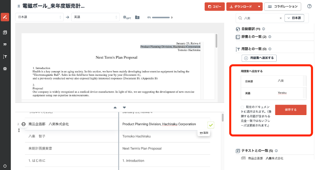Click the コラボレーション button
325x170 pixels.
283,6
